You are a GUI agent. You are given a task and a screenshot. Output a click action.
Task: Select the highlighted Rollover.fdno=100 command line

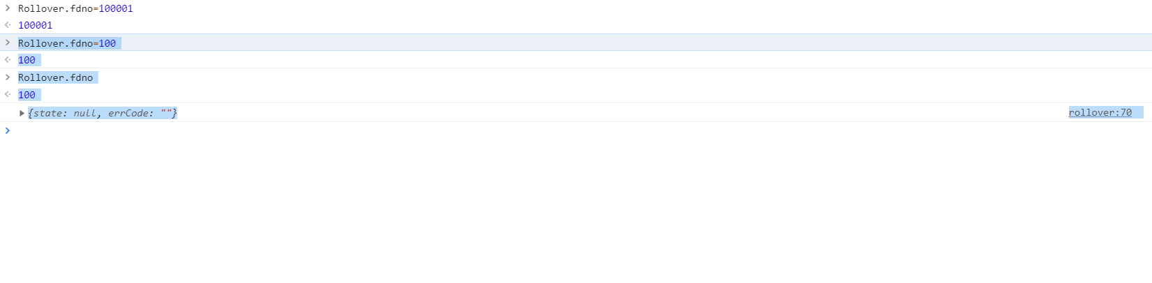67,43
